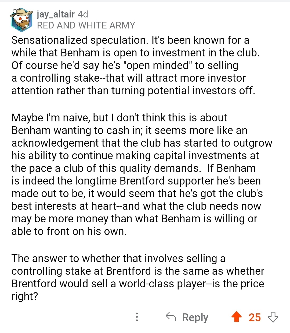Tap the line 'able to front on his own.'

pyautogui.click(x=69, y=231)
